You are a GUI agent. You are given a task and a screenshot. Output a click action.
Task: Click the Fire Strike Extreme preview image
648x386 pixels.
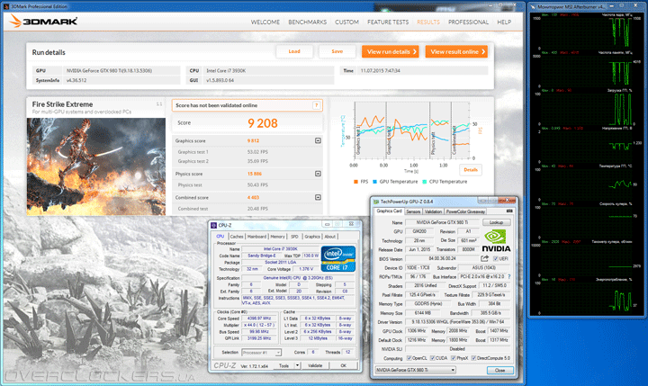click(x=96, y=166)
